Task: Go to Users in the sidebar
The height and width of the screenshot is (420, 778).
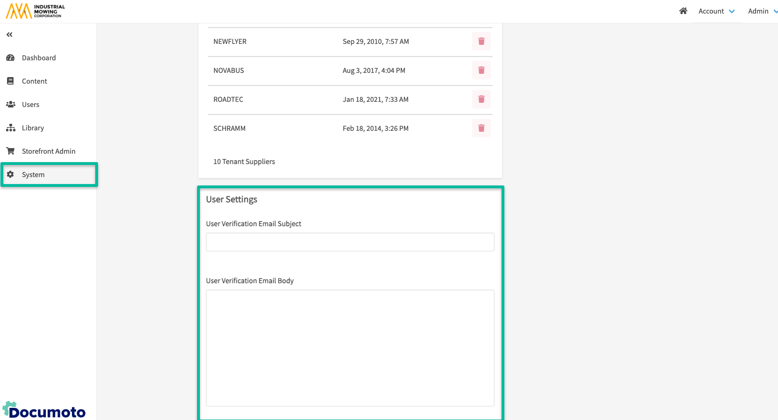Action: tap(30, 105)
